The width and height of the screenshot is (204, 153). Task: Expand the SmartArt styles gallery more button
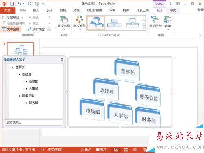[144, 28]
